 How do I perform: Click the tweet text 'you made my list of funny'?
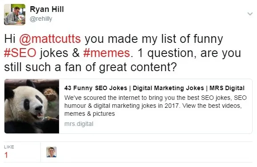point(154,39)
